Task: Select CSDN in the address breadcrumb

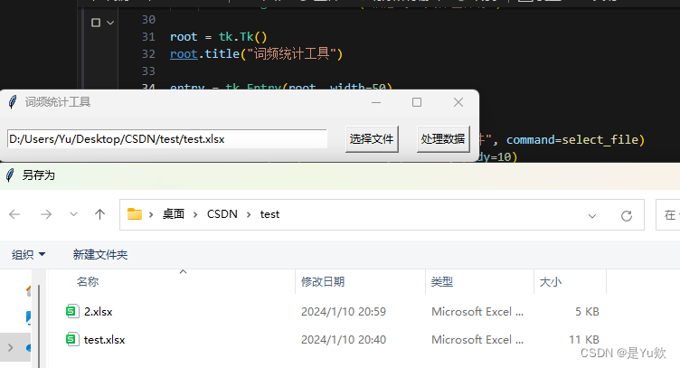Action: 222,214
